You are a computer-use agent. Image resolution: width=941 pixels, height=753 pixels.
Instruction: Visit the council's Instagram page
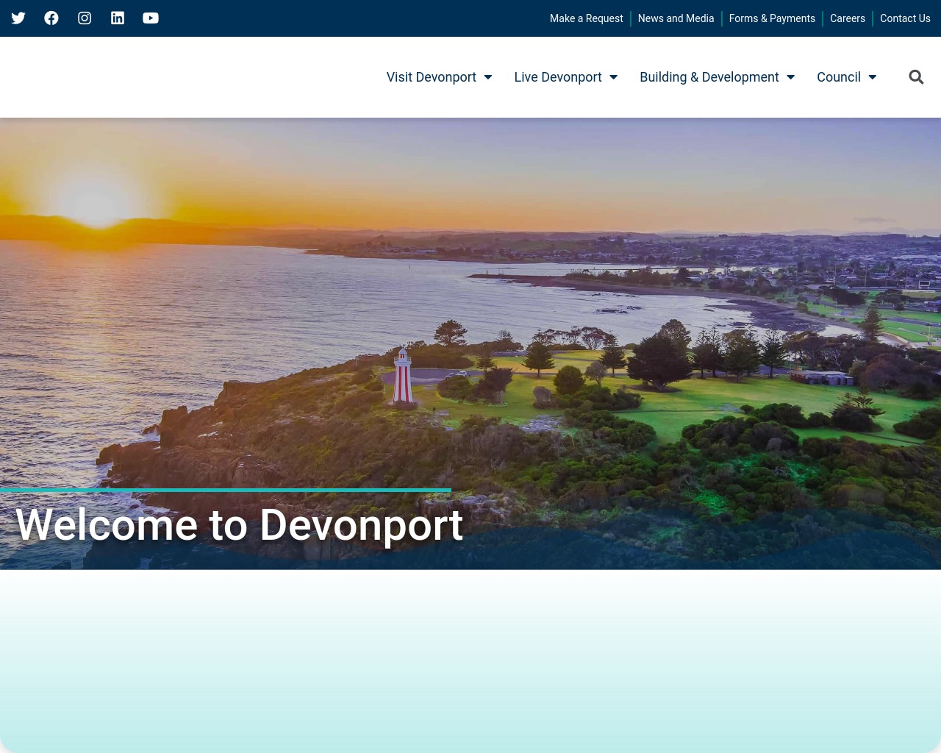tap(84, 18)
